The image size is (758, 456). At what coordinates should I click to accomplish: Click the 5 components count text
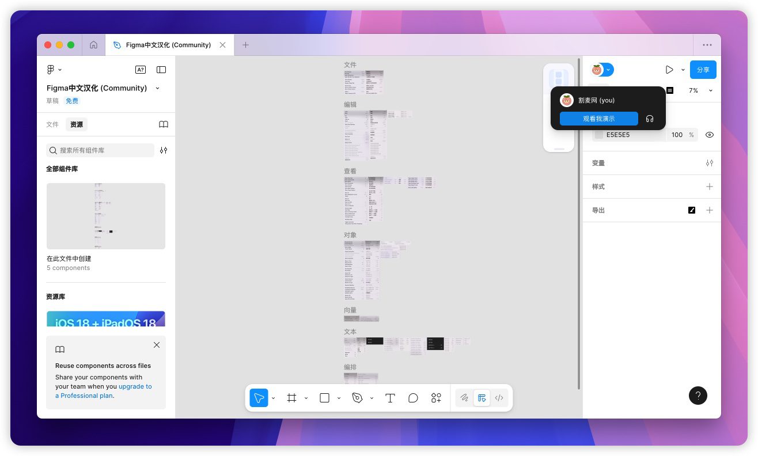coord(69,268)
